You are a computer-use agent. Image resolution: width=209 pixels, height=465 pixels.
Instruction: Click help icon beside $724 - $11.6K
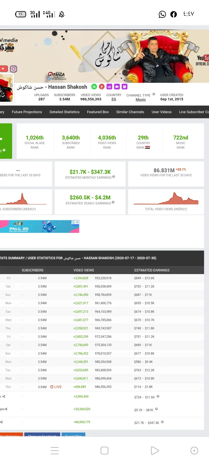(x=158, y=396)
